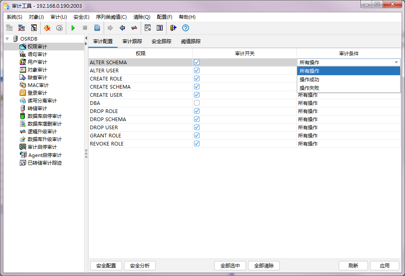Click the 全部选中 button
The width and height of the screenshot is (405, 276).
pyautogui.click(x=230, y=266)
